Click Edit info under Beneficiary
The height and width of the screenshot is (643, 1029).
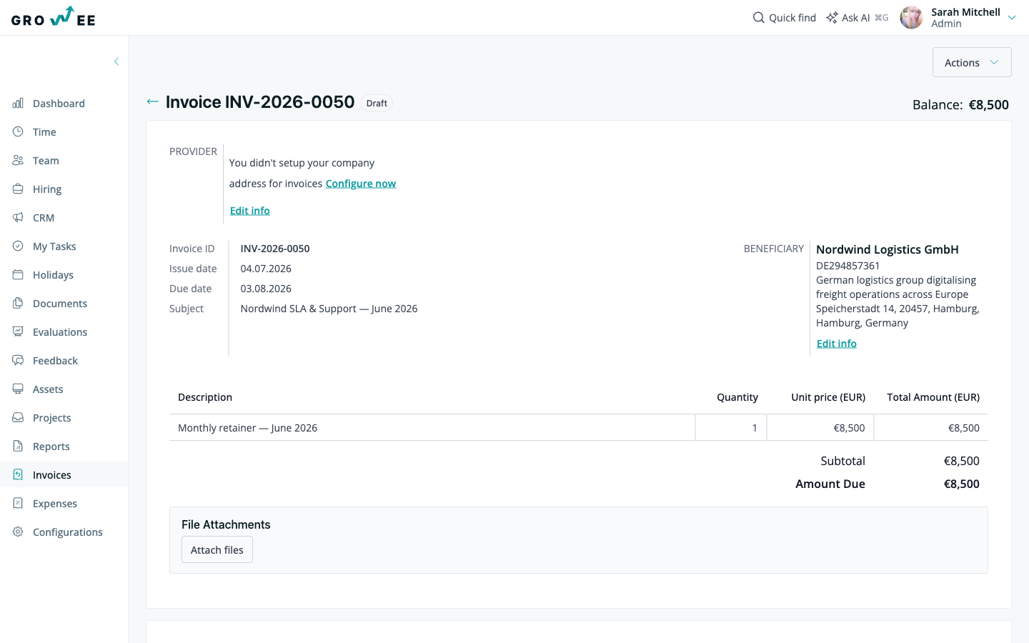837,344
